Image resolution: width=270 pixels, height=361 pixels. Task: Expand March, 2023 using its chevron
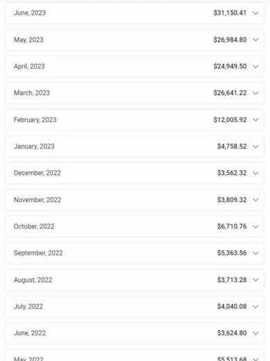(255, 93)
